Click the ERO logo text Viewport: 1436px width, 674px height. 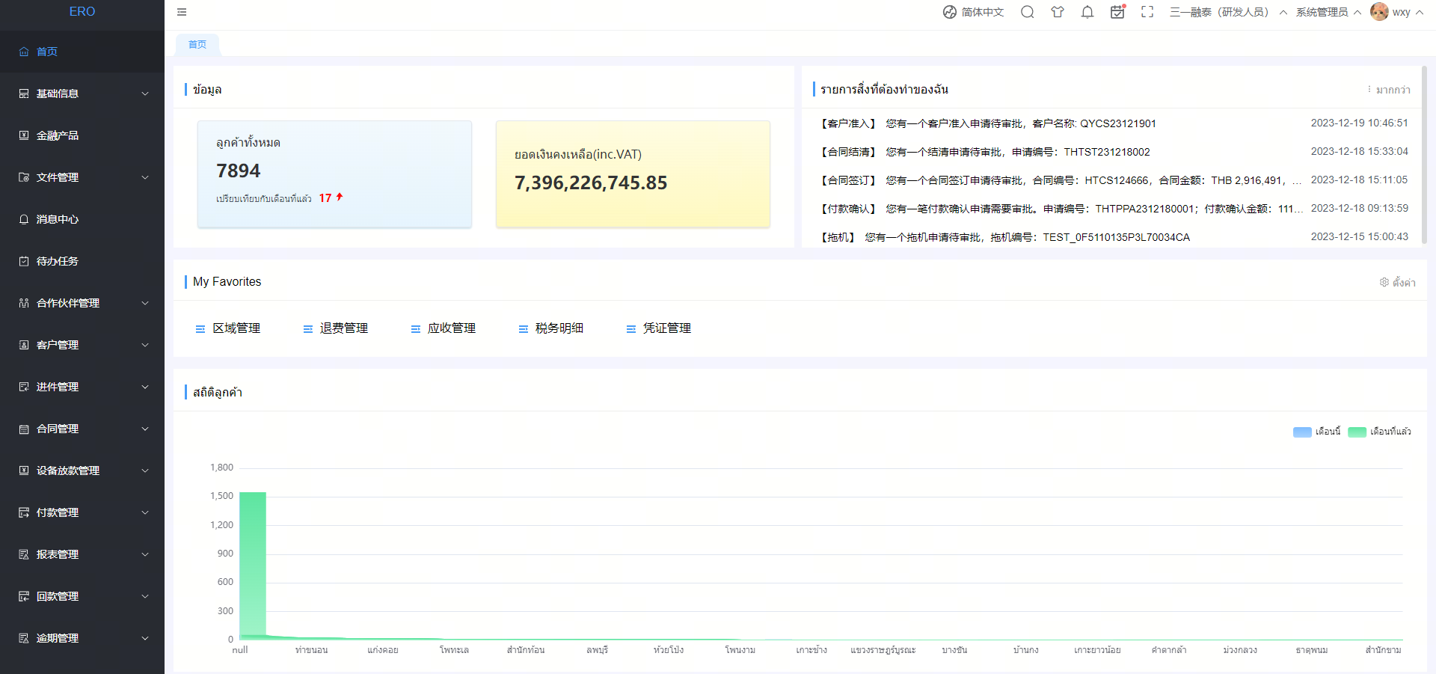coord(82,12)
